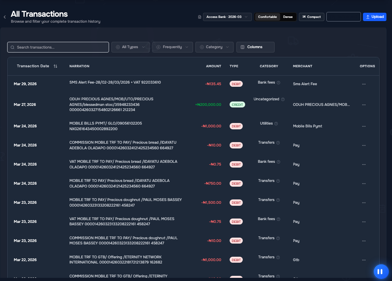Viewport: 392px width, 281px height.
Task: Click the statement file icon beside Access Bank
Action: (x=199, y=17)
